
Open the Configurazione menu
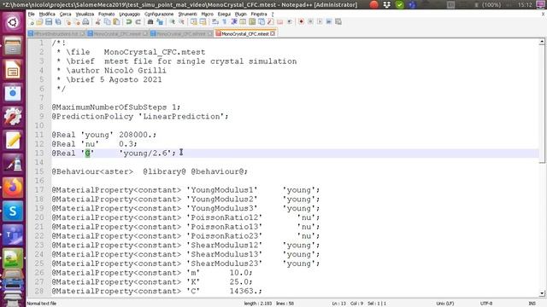(x=159, y=14)
